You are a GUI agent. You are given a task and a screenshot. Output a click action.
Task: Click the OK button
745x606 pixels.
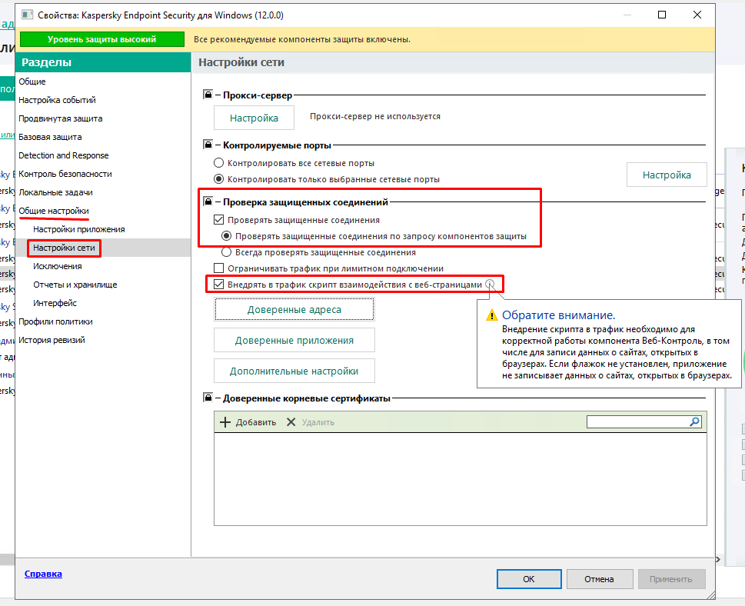529,579
